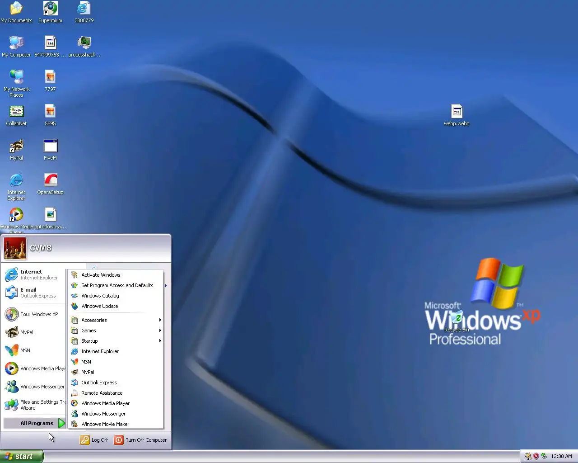Launch Internet Explorer from All Programs list

pos(116,351)
